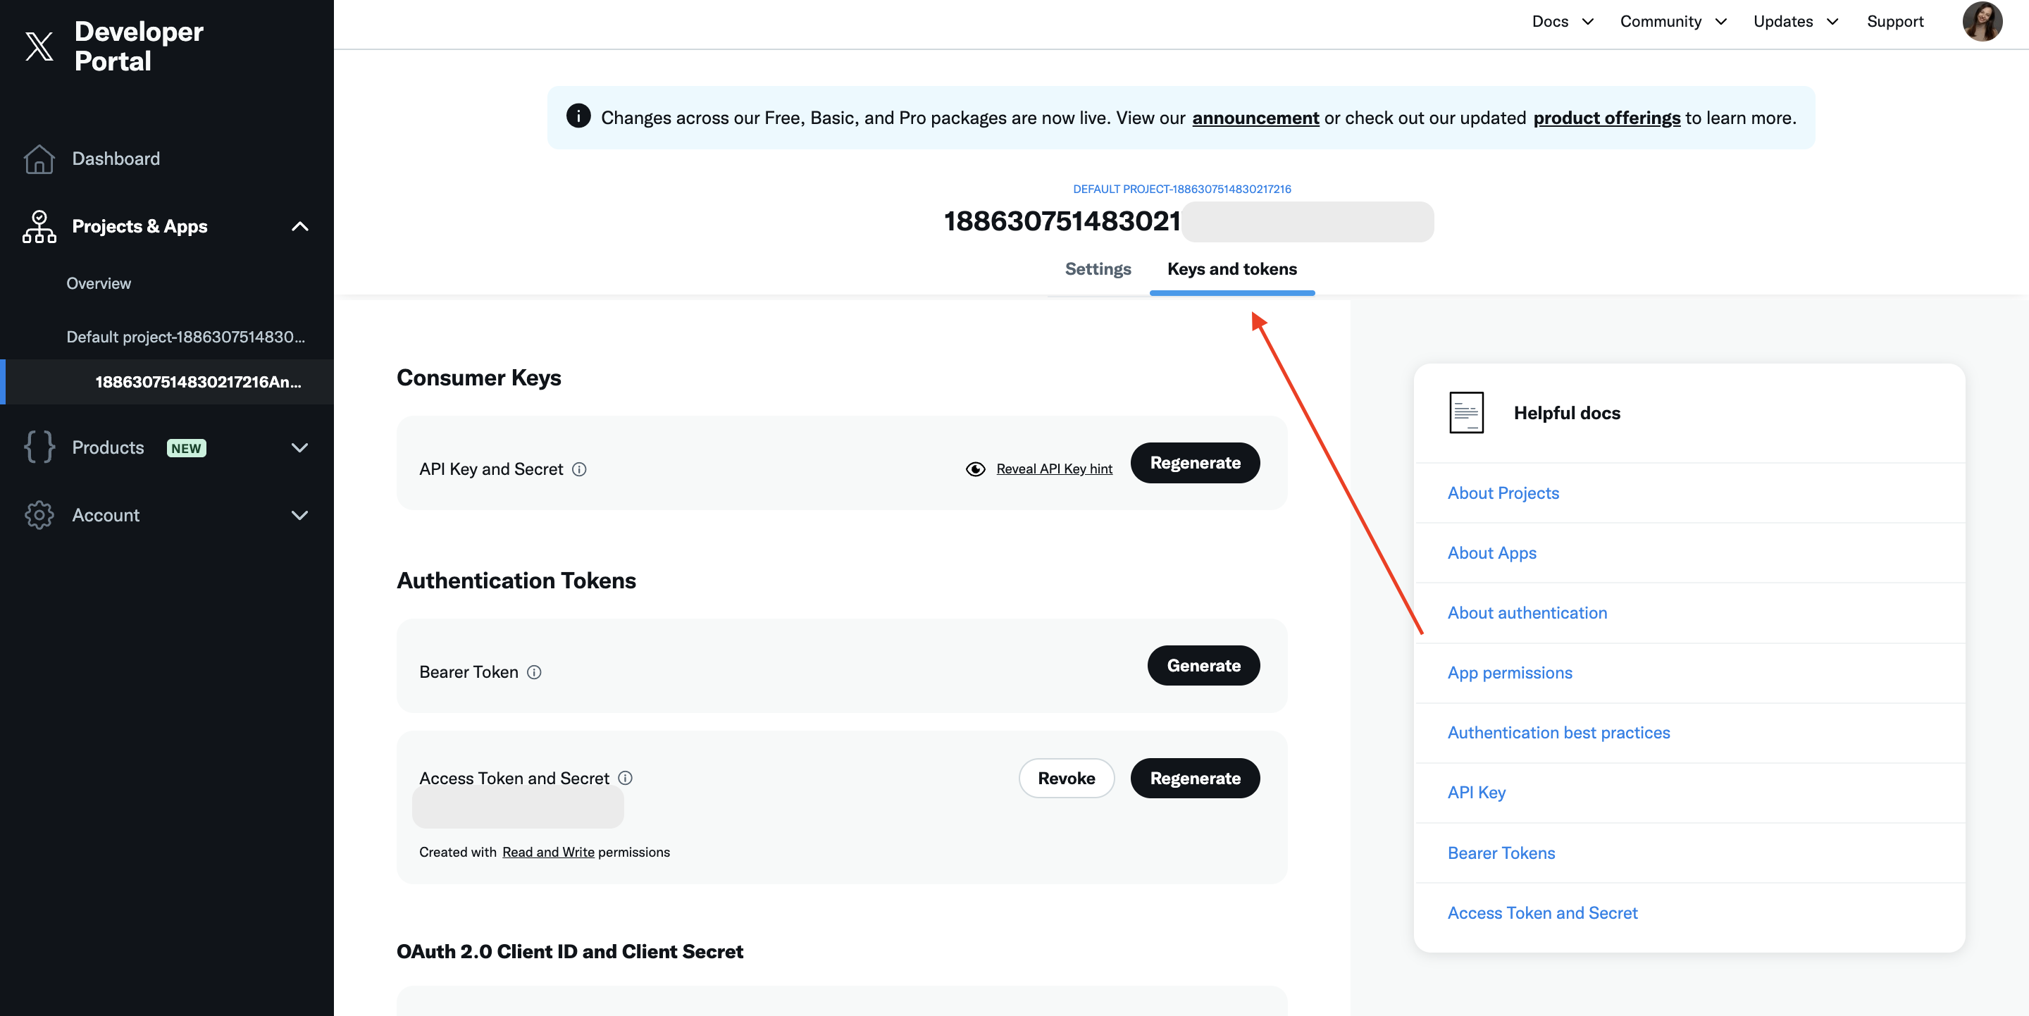The height and width of the screenshot is (1016, 2029).
Task: Click the Projects & Apps hierarchy icon
Action: pos(39,227)
